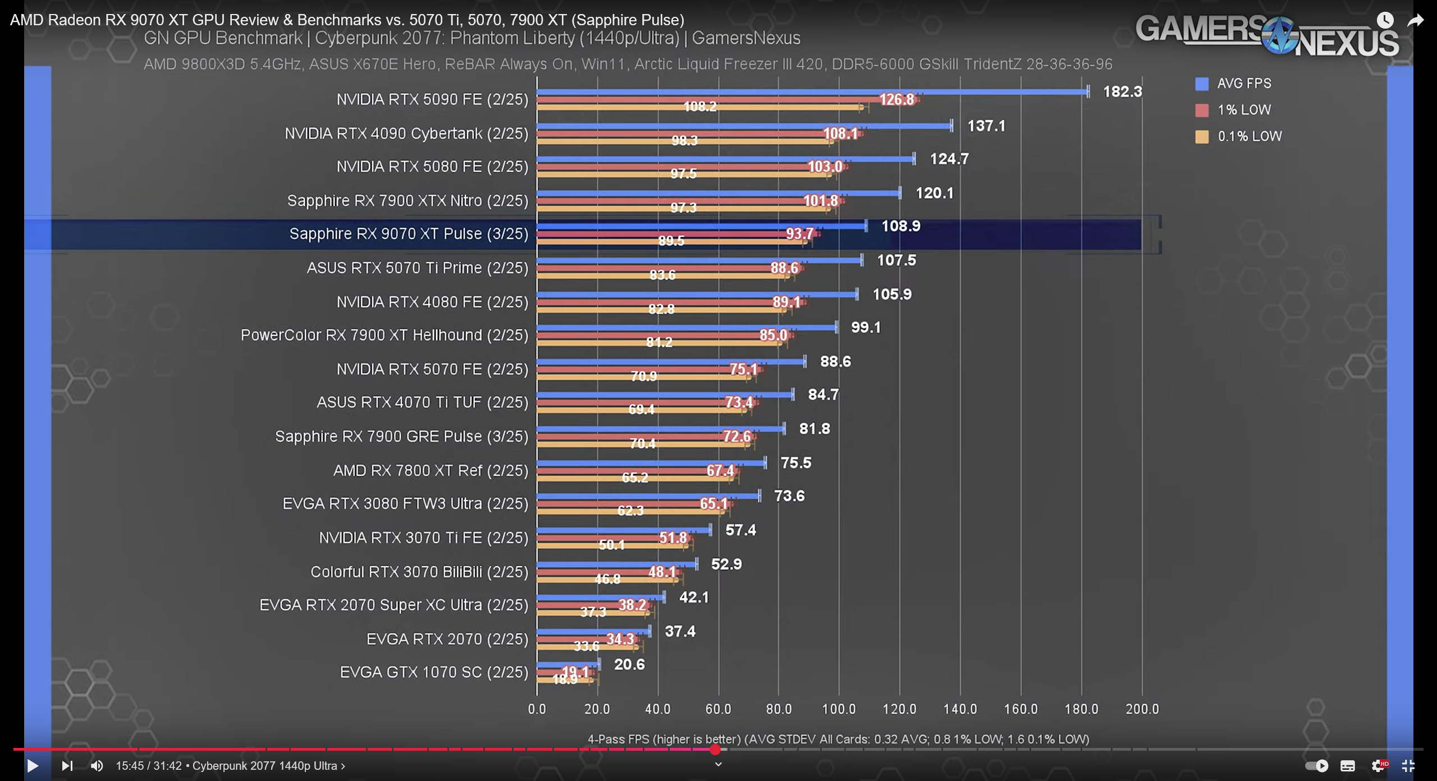Click the NVIDIA RTX 4080 FE label
Screen dimensions: 1437x781
[x=432, y=302]
